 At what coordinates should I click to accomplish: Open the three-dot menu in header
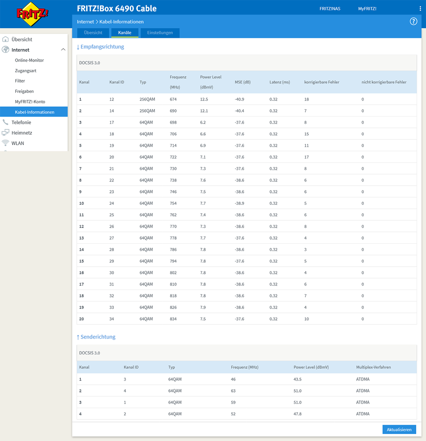420,9
